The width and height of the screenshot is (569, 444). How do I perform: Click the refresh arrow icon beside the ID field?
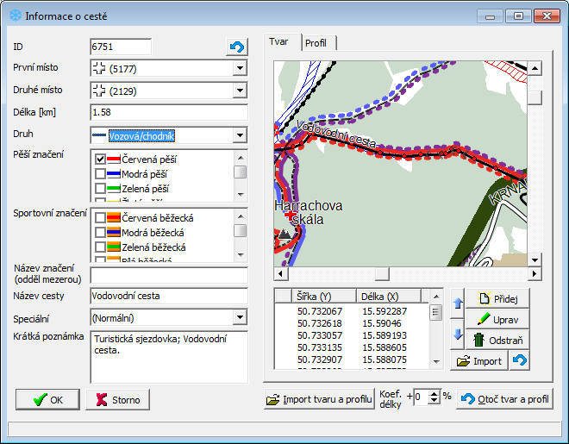pyautogui.click(x=237, y=47)
